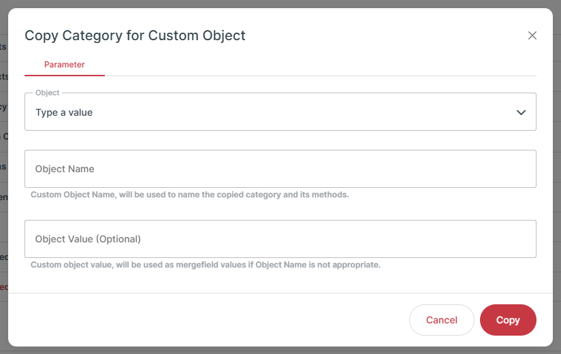Click the Cancel button
Screen dimensions: 561x354
tap(441, 320)
